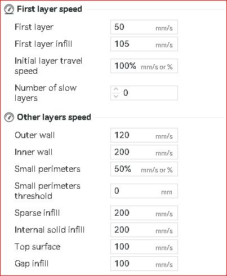Edit the Outer wall speed value

point(144,135)
